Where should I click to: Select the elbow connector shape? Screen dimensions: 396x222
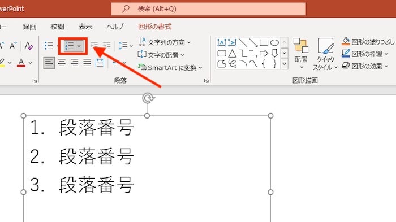pos(243,53)
